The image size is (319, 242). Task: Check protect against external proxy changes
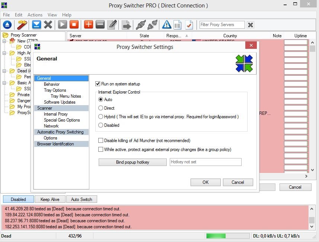point(101,150)
